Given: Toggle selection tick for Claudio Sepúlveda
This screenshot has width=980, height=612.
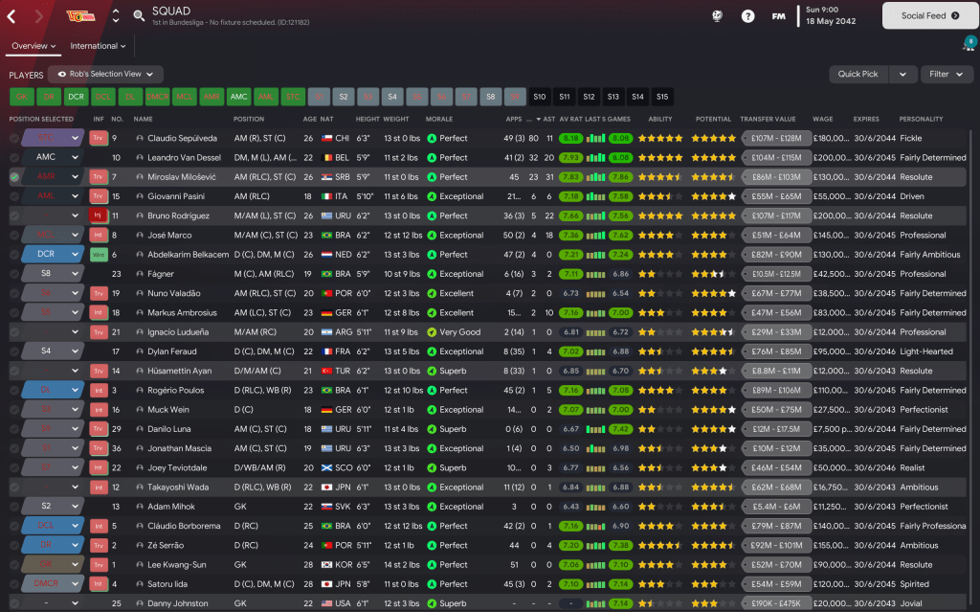Looking at the screenshot, I should [x=14, y=138].
